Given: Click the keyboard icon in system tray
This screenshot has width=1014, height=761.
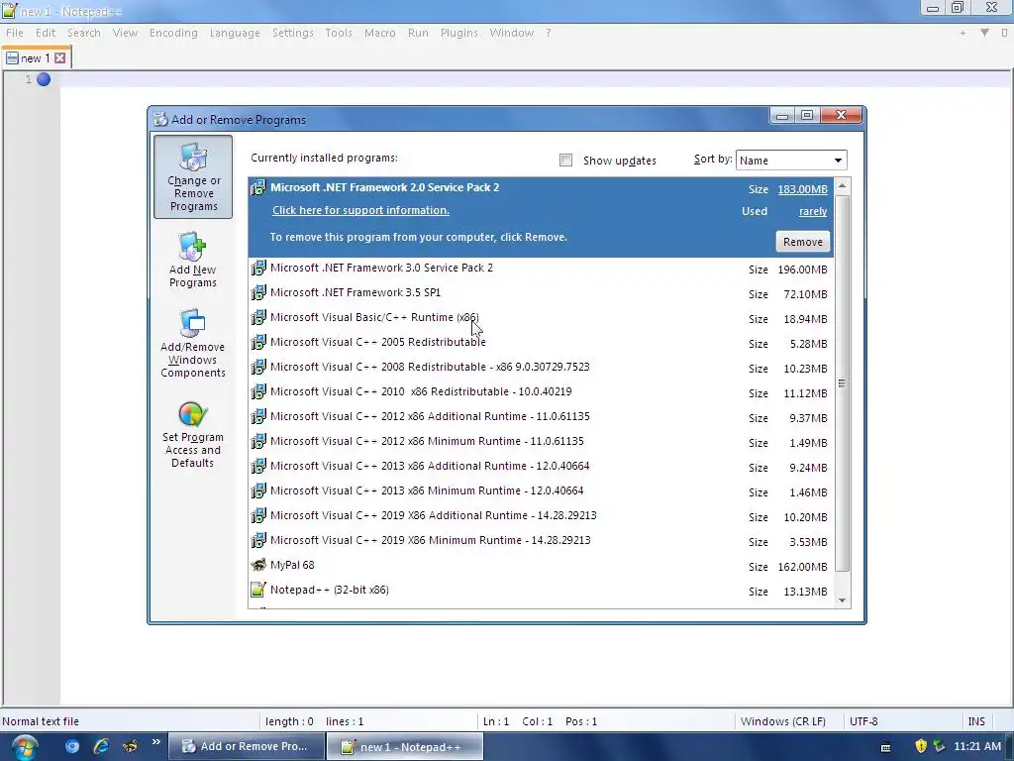Looking at the screenshot, I should (x=886, y=747).
